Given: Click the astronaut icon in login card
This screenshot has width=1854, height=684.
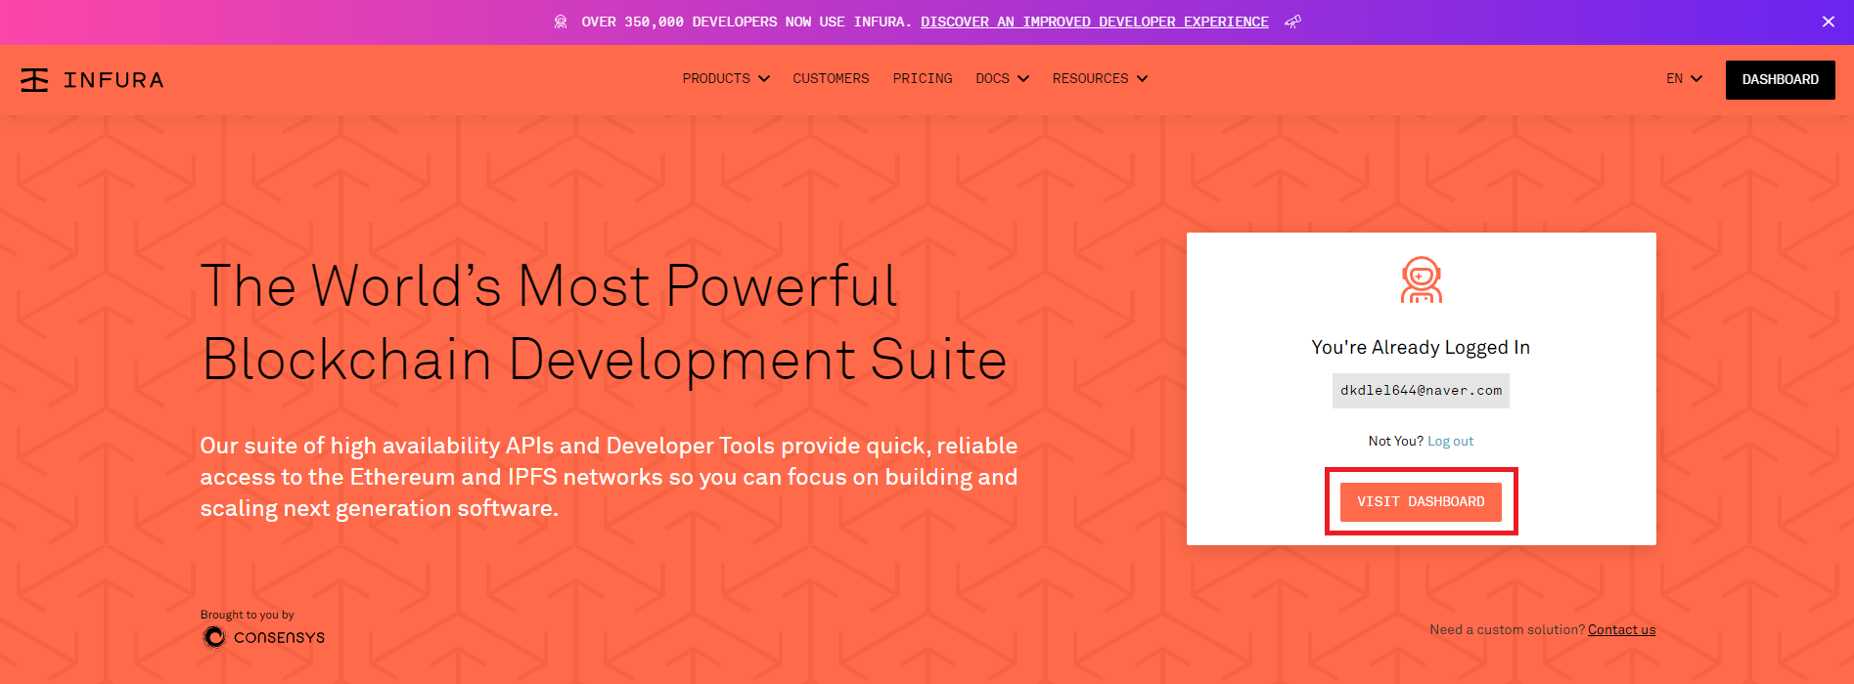Looking at the screenshot, I should tap(1421, 279).
